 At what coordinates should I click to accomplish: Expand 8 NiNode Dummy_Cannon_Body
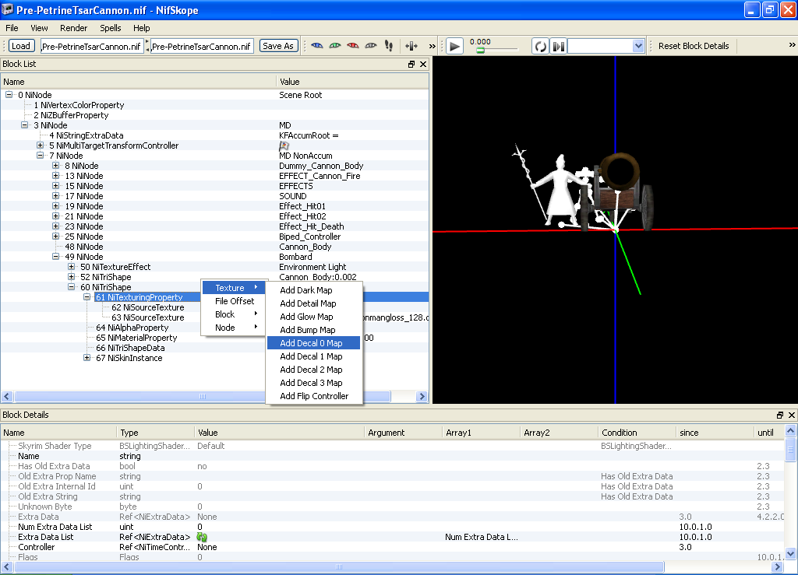tap(56, 166)
